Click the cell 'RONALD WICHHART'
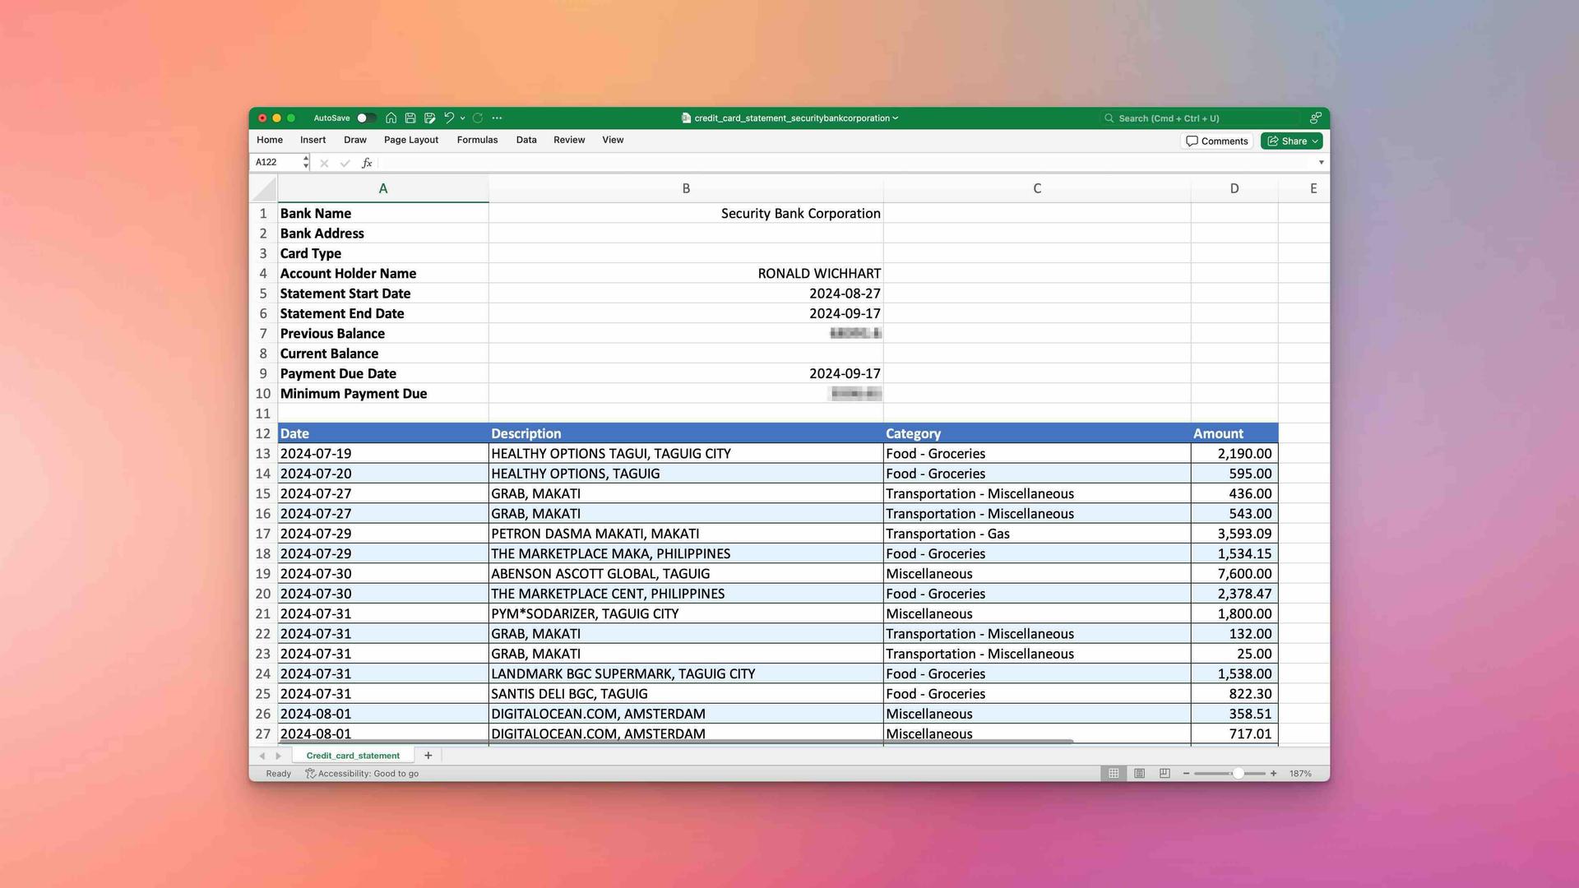1579x888 pixels. click(686, 274)
